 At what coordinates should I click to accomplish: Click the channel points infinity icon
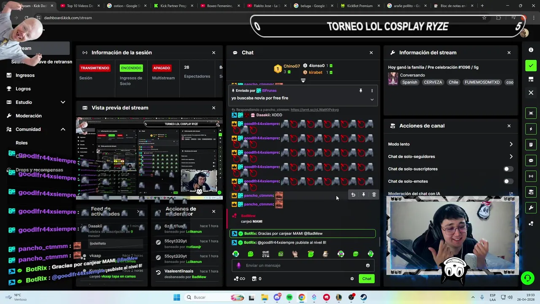click(239, 279)
